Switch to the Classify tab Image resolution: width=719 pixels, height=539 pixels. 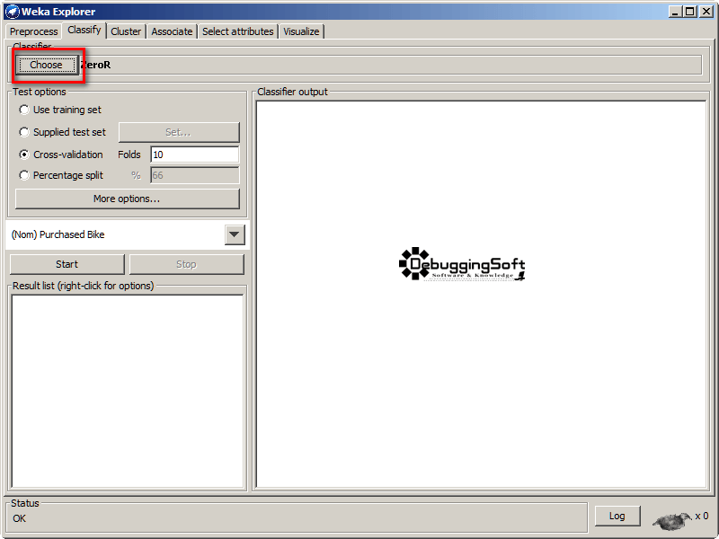tap(84, 31)
